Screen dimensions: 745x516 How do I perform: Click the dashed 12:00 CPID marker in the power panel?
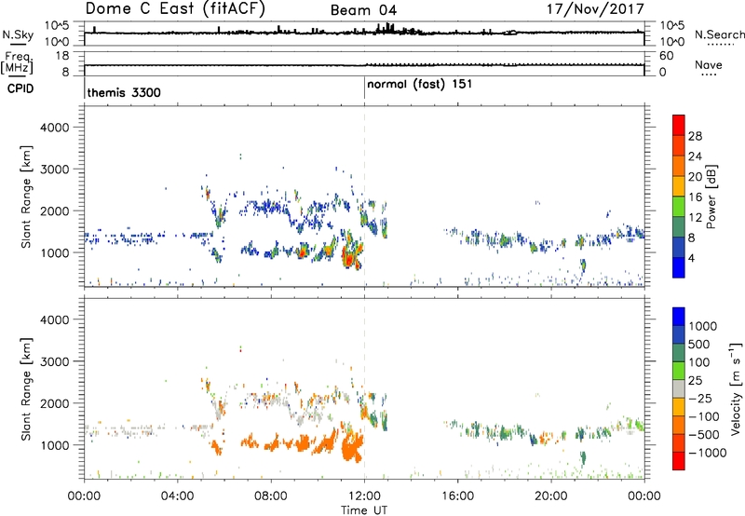point(364,197)
